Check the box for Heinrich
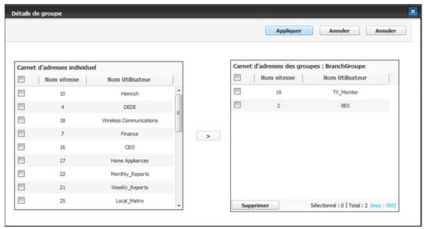424x229 pixels. click(x=21, y=93)
